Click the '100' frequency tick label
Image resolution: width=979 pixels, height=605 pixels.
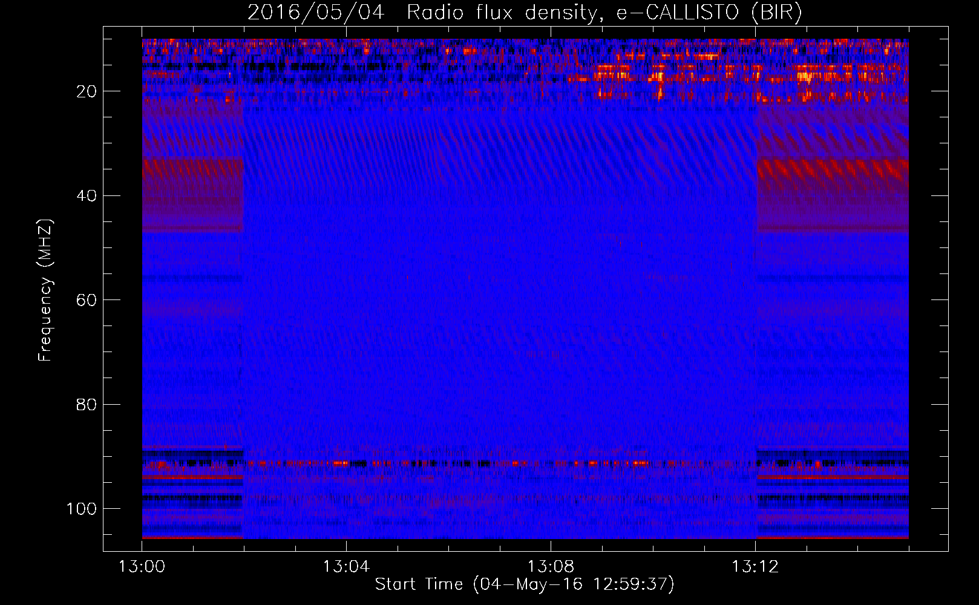click(x=82, y=509)
